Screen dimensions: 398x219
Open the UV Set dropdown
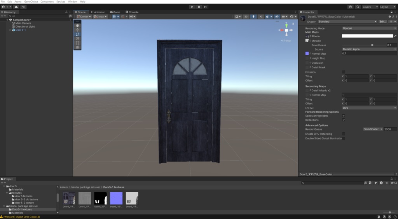coord(369,108)
